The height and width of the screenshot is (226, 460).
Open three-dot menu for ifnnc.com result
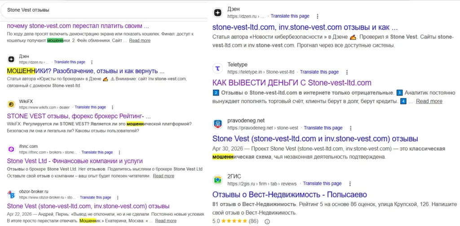click(x=119, y=152)
